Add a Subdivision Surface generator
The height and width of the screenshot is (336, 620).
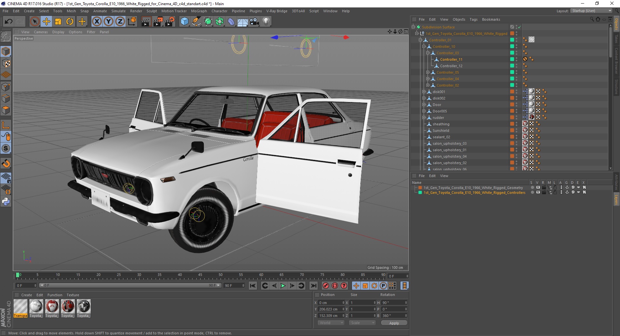pos(208,22)
